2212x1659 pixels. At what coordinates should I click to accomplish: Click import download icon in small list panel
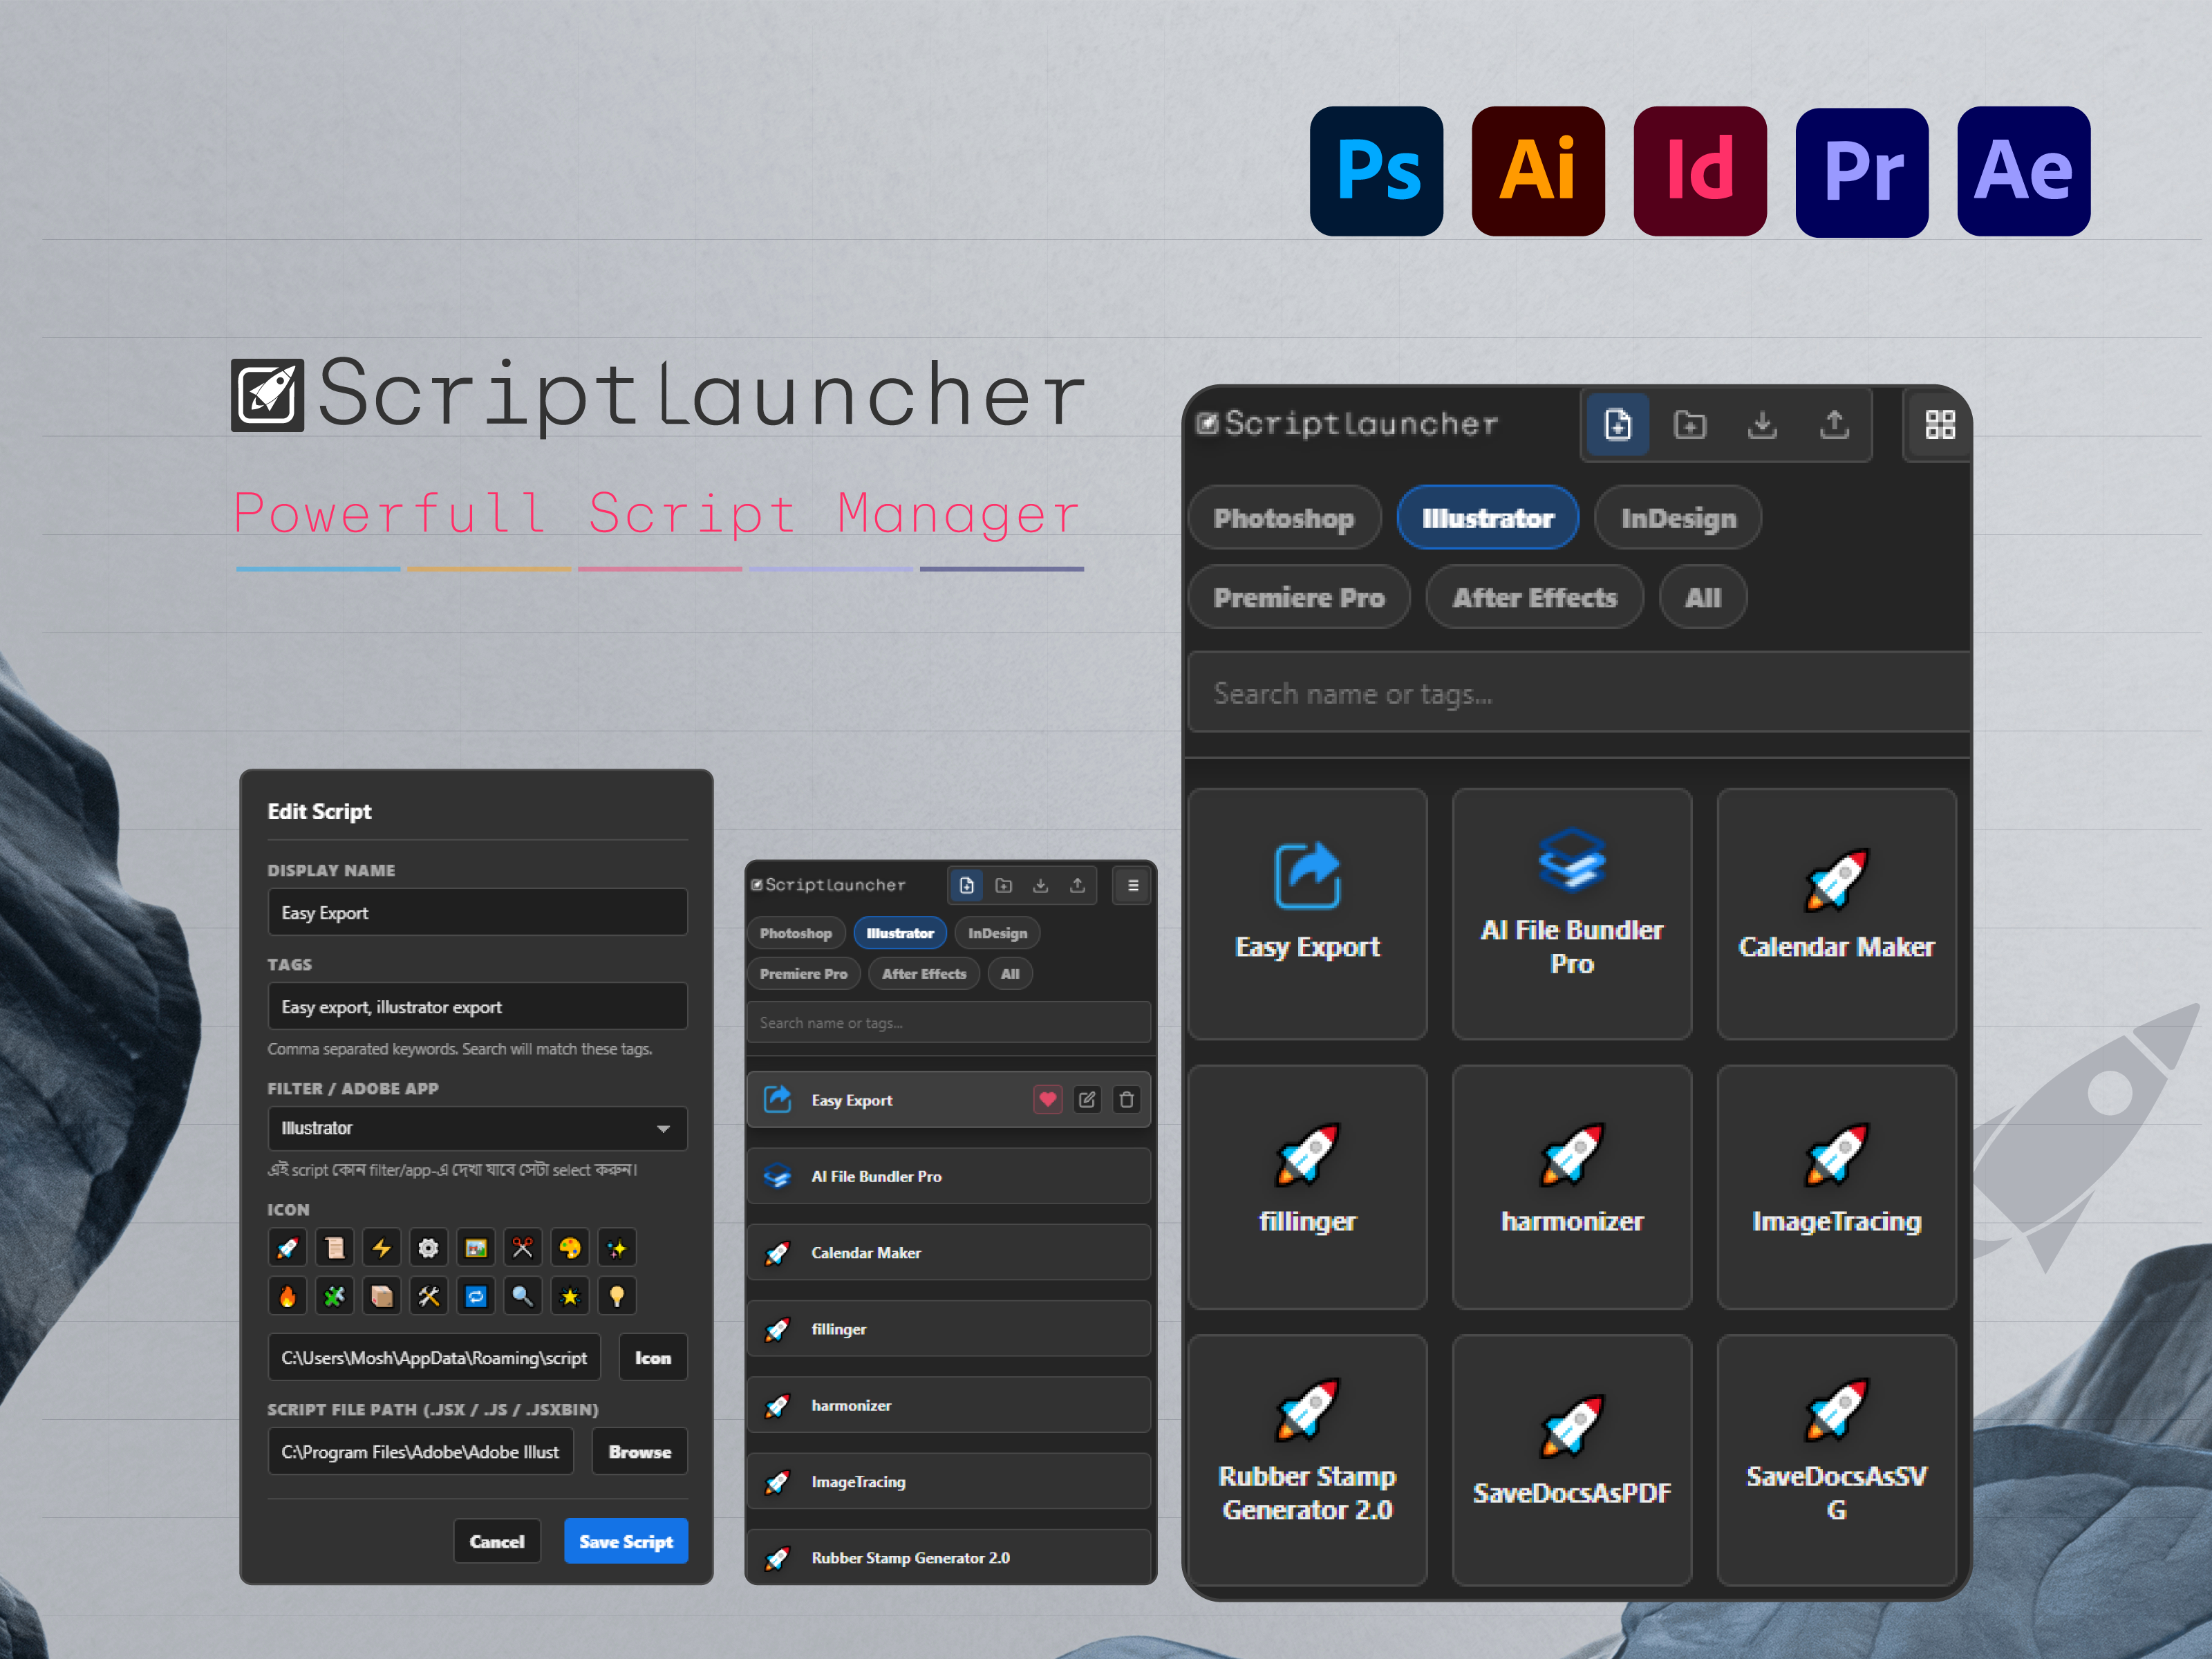point(1040,885)
